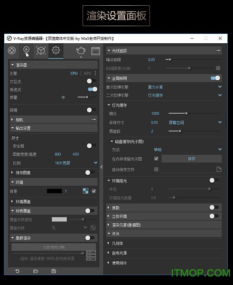Open the lights tab bulb icon
The height and width of the screenshot is (285, 233).
tap(27, 50)
